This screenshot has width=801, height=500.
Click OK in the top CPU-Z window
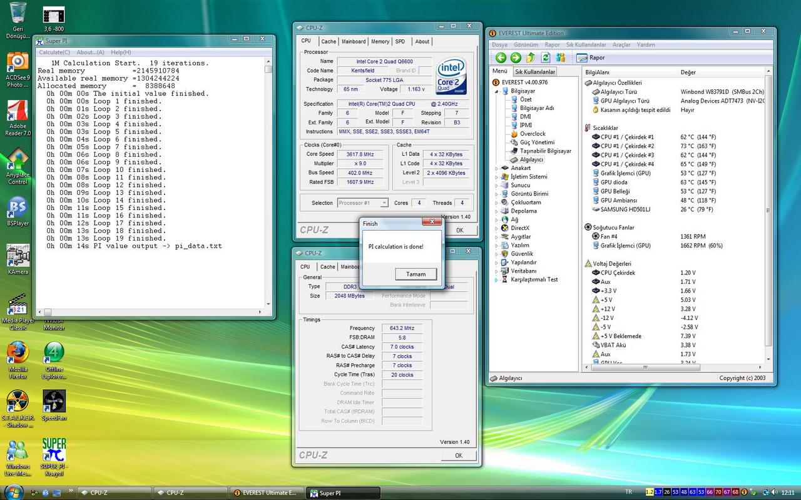[x=459, y=230]
